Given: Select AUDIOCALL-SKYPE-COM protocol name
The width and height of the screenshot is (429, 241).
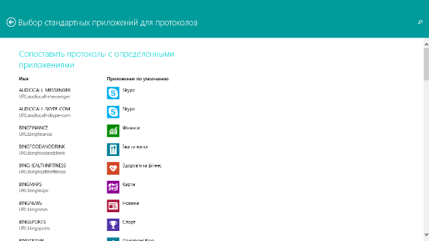Looking at the screenshot, I should coord(45,108).
